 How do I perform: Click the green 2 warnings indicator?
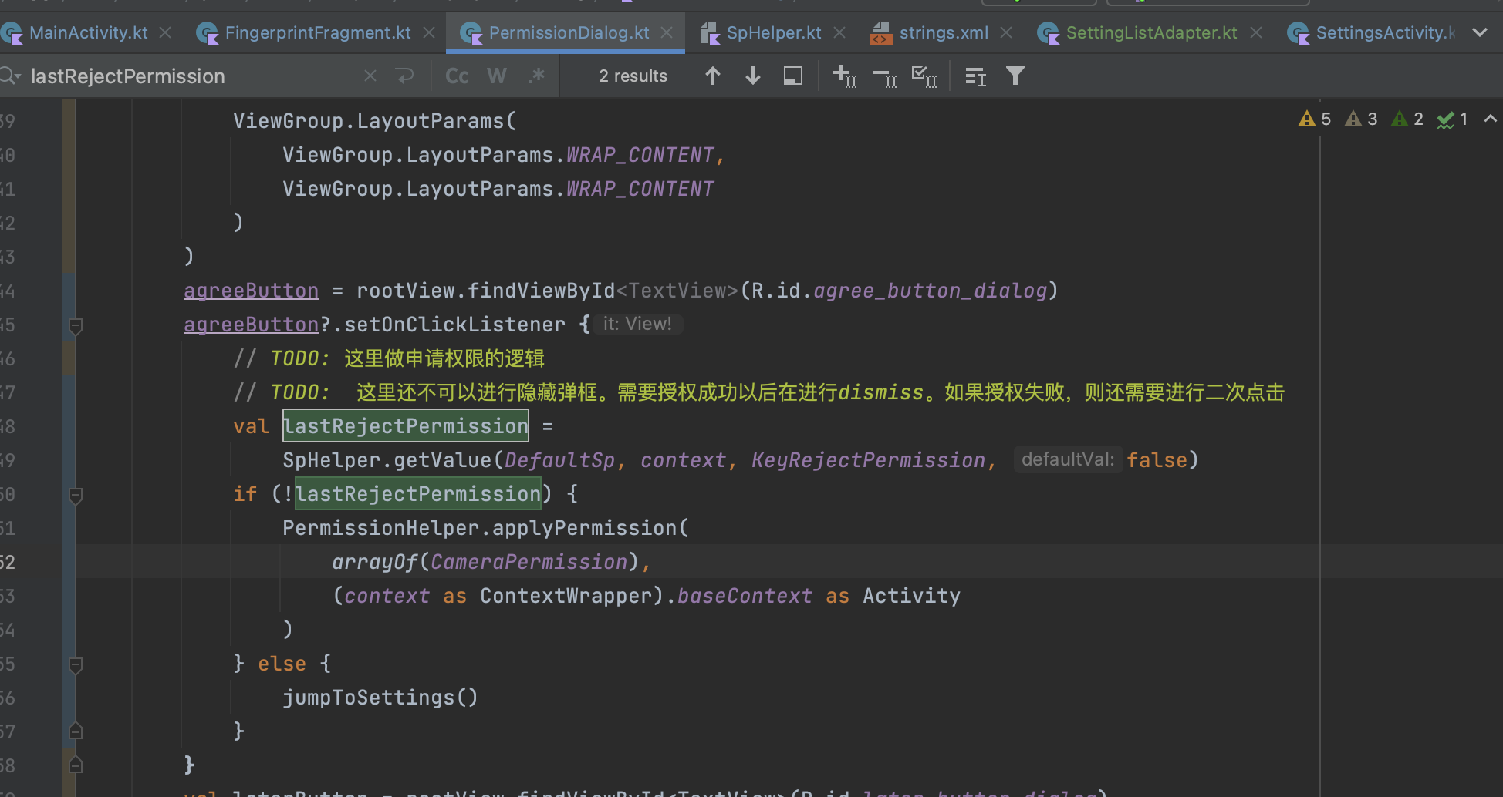coord(1407,119)
